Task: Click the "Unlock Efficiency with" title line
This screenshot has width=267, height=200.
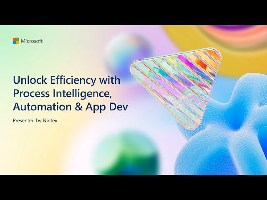Action: tap(67, 80)
